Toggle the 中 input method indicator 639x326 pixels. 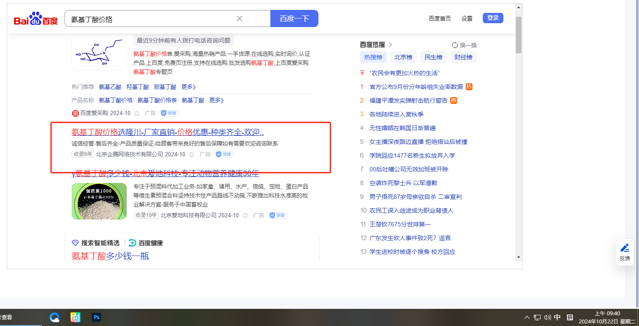tap(557, 317)
